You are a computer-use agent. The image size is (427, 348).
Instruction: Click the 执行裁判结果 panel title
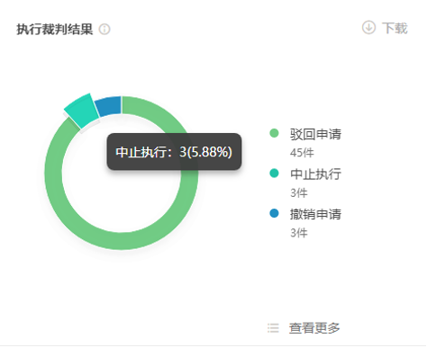(55, 30)
